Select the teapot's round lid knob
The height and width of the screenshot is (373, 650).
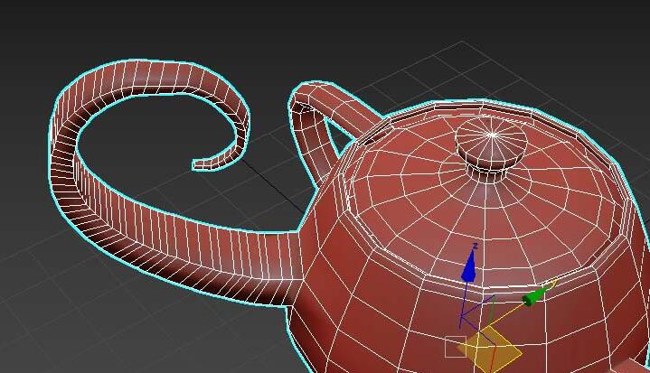coord(491,148)
